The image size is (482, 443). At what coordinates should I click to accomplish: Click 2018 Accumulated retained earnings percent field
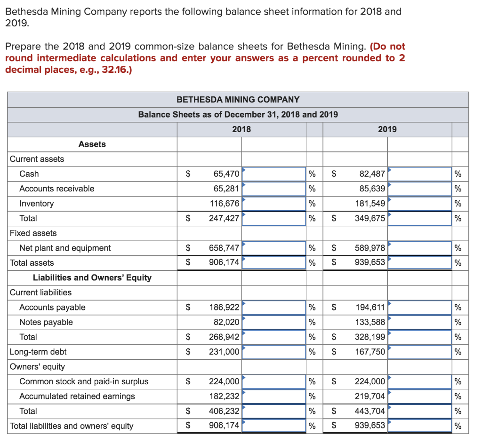coord(273,396)
